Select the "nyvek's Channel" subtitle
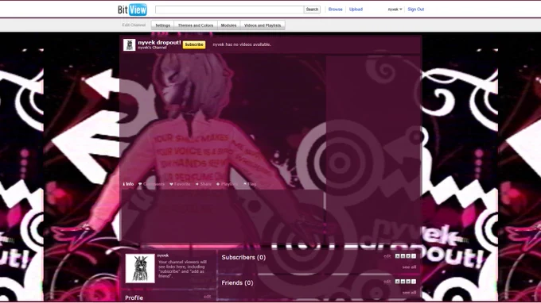The image size is (541, 303). click(152, 48)
